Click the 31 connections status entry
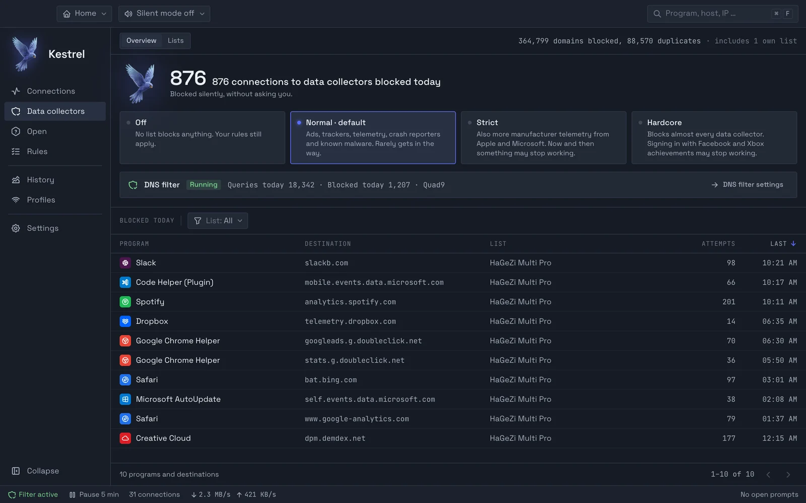Viewport: 806px width, 503px height. point(154,494)
